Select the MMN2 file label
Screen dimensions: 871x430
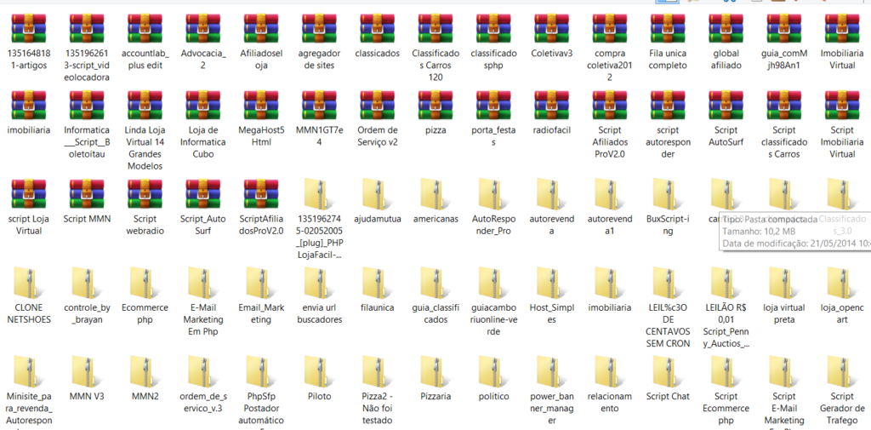pos(145,397)
